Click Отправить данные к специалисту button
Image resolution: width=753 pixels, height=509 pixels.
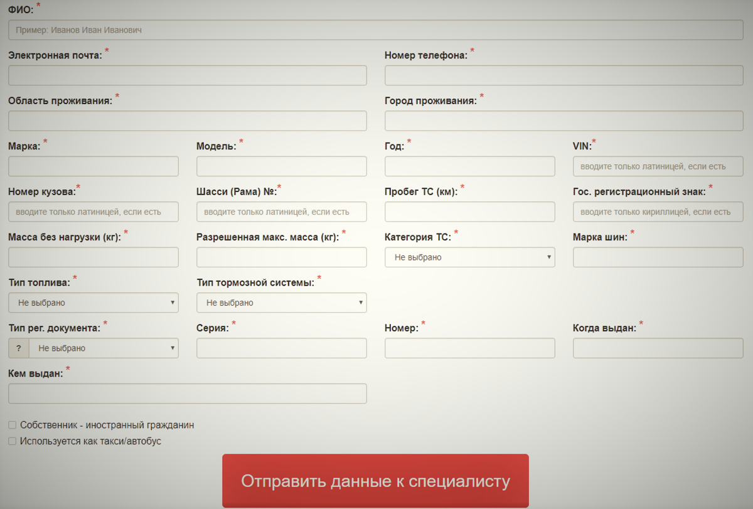pos(375,481)
